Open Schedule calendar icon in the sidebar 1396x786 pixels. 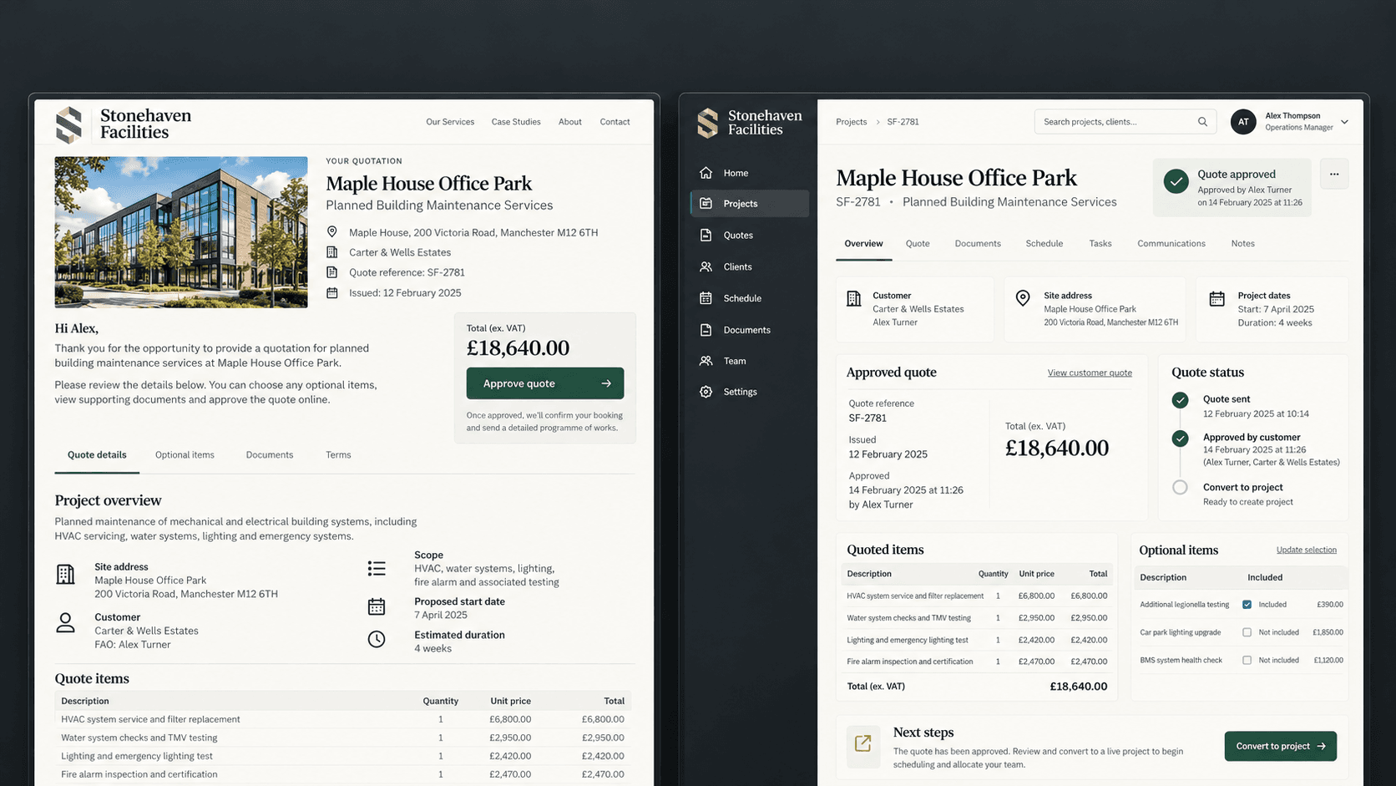(706, 298)
